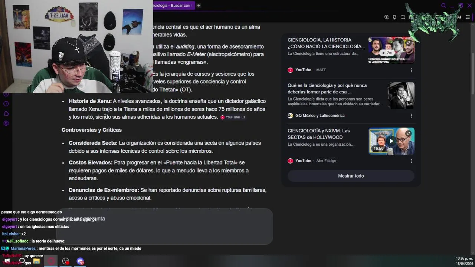This screenshot has height=267, width=475.
Task: Click the preview icon on SECTAS de HOLLYWOOD thumbnail
Action: (408, 133)
